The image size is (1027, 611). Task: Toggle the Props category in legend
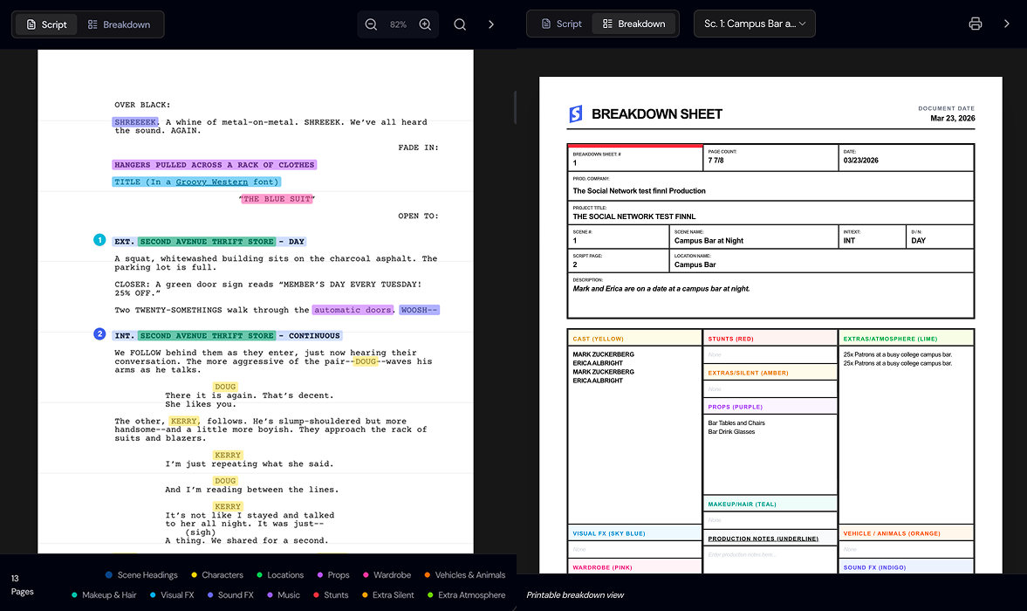[332, 575]
